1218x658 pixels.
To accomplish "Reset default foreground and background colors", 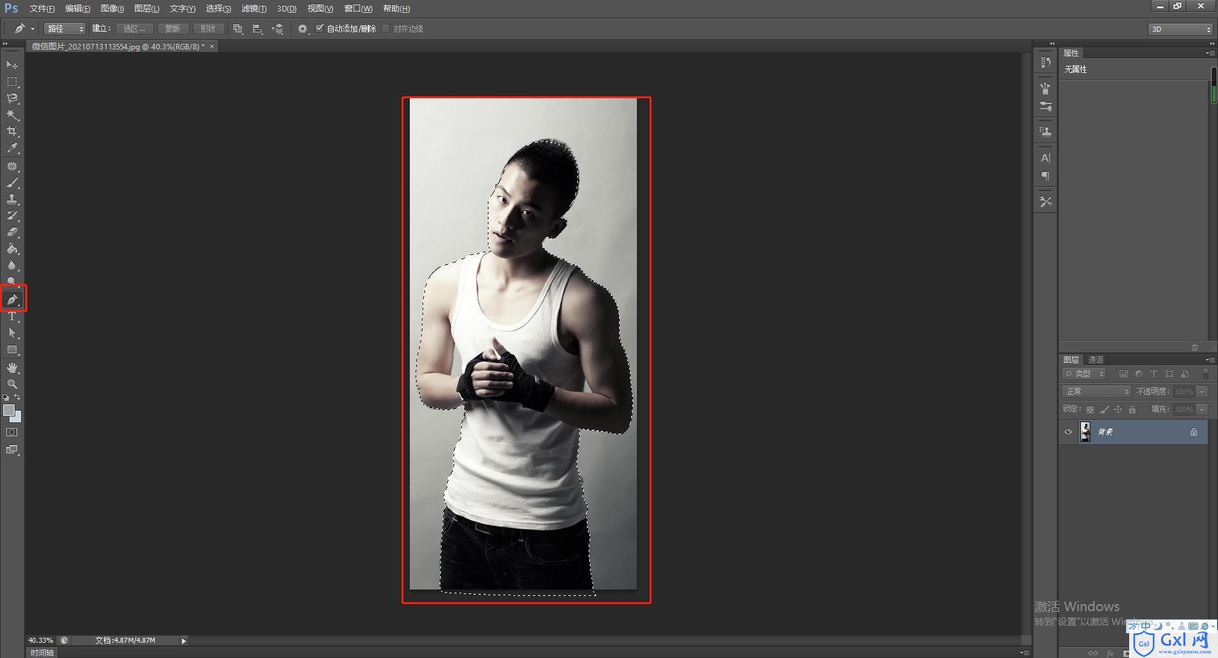I will point(6,397).
